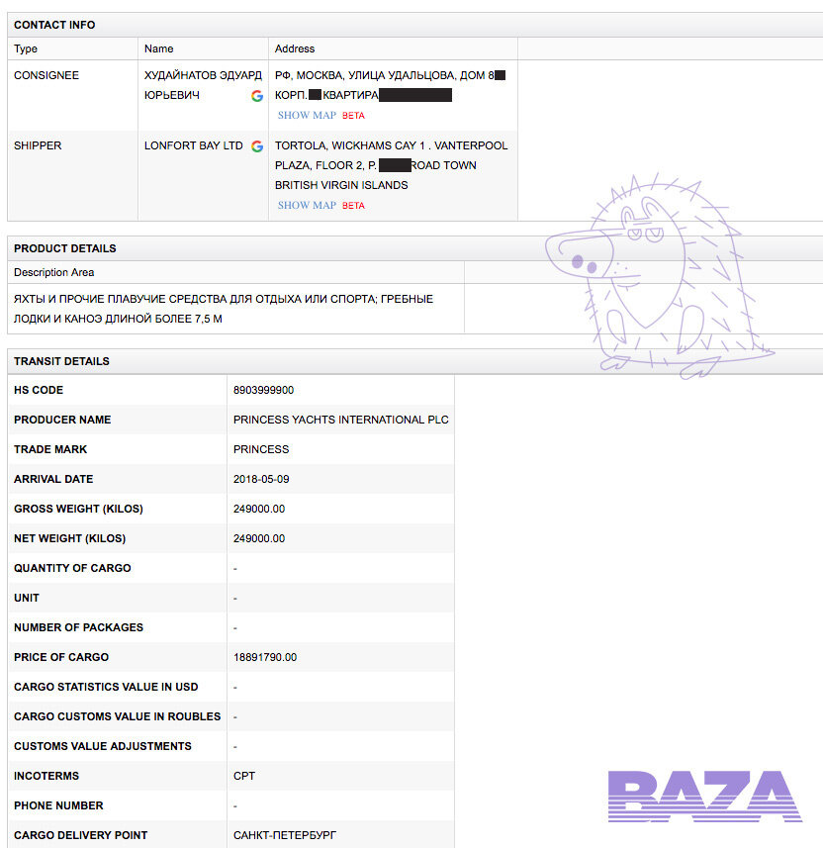Click the PRICE OF CARGO label
The height and width of the screenshot is (848, 823).
[61, 657]
